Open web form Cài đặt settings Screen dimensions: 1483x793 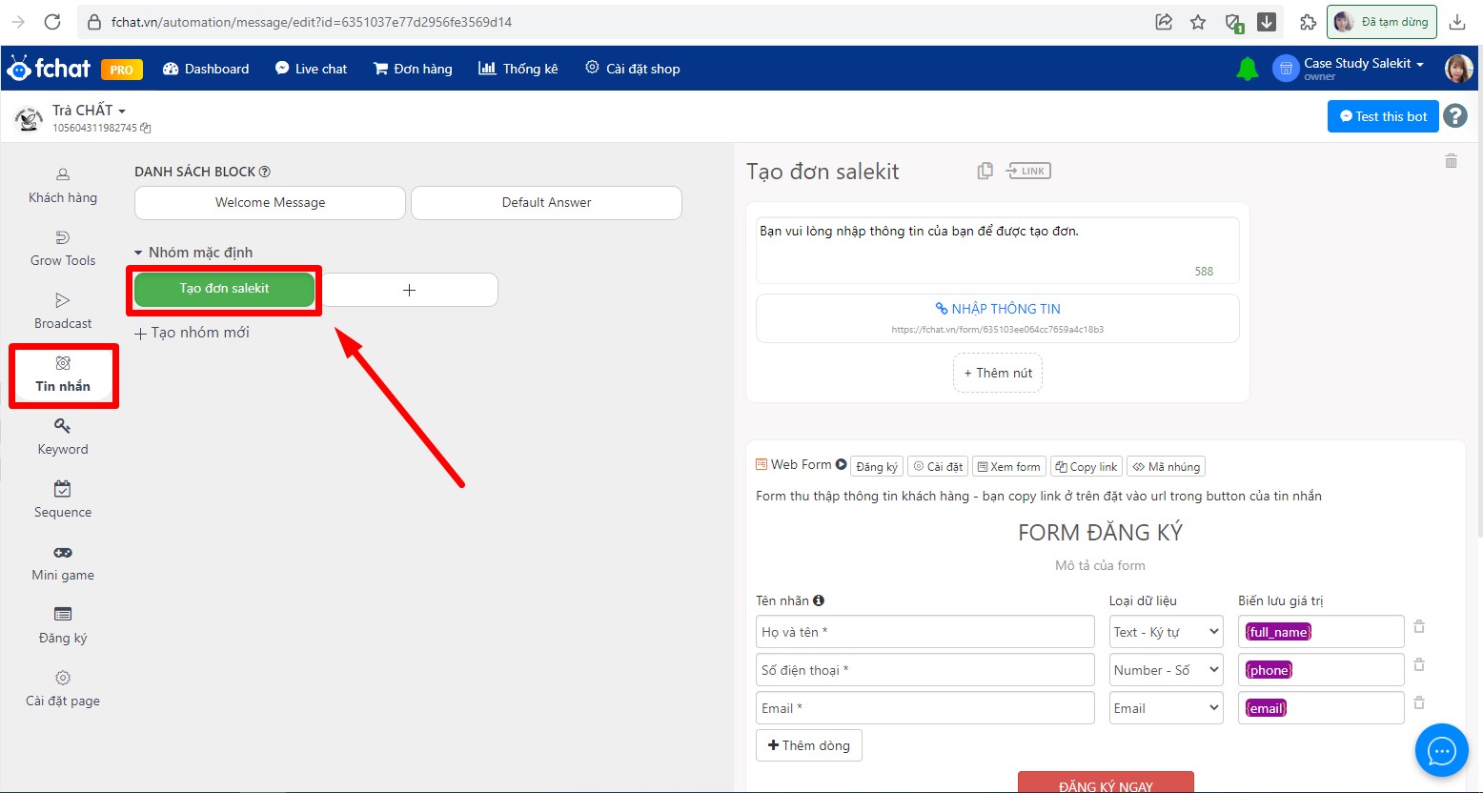(938, 467)
